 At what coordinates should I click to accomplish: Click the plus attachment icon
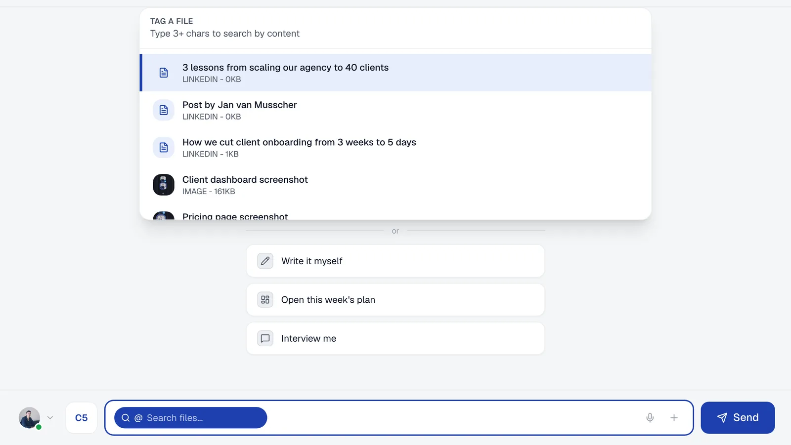click(674, 418)
